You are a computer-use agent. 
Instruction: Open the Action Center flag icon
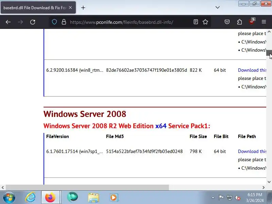221,198
